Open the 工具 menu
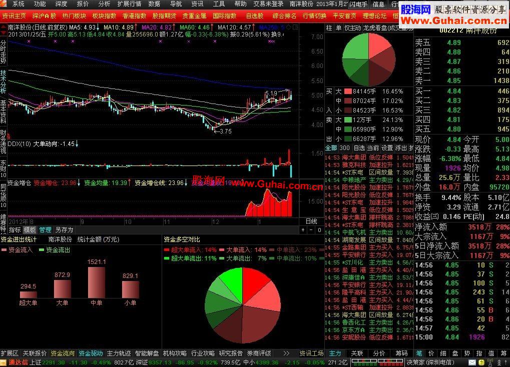 point(219,4)
